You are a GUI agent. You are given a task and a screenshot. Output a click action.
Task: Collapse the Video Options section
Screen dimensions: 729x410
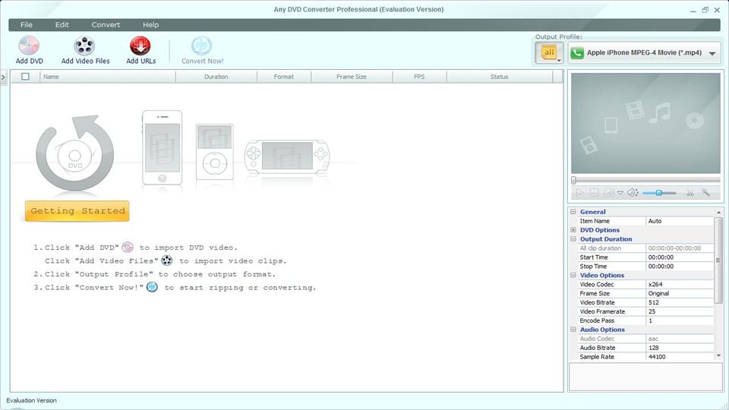point(573,275)
